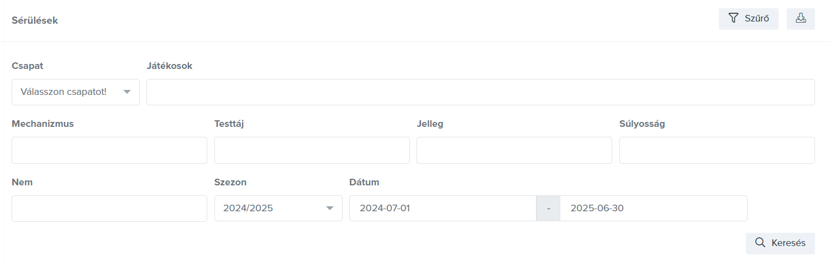Click the arrow of Válasszon csapatot!
The width and height of the screenshot is (831, 267).
(x=127, y=92)
